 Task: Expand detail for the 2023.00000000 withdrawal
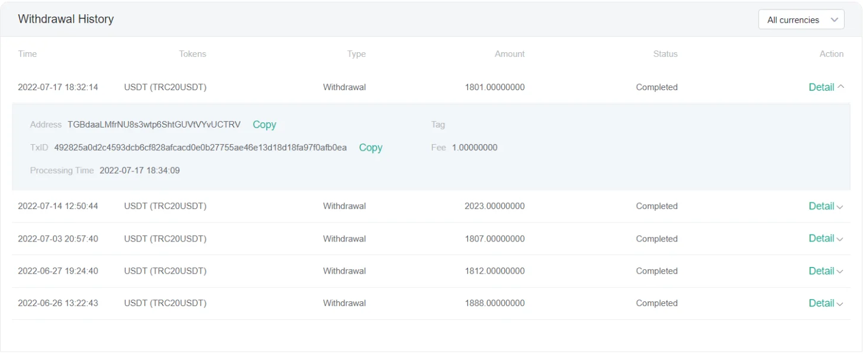826,206
